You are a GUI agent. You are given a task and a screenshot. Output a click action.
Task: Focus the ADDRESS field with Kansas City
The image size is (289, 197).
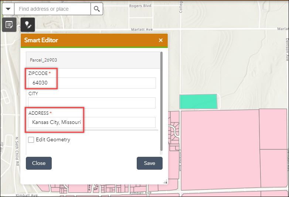coord(92,122)
